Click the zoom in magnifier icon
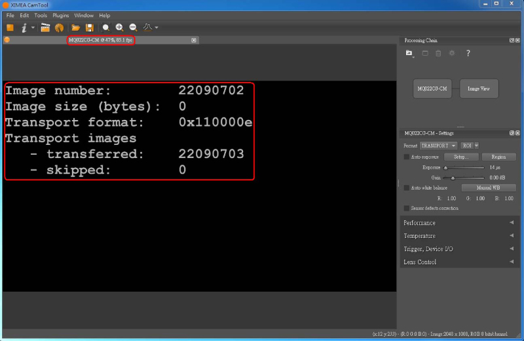This screenshot has width=524, height=341. click(x=119, y=28)
